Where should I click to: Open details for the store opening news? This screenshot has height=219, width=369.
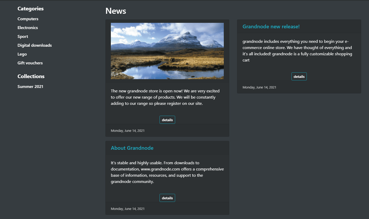pyautogui.click(x=167, y=120)
